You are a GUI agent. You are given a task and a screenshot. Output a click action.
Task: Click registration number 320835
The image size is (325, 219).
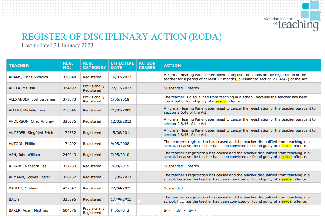click(70, 121)
